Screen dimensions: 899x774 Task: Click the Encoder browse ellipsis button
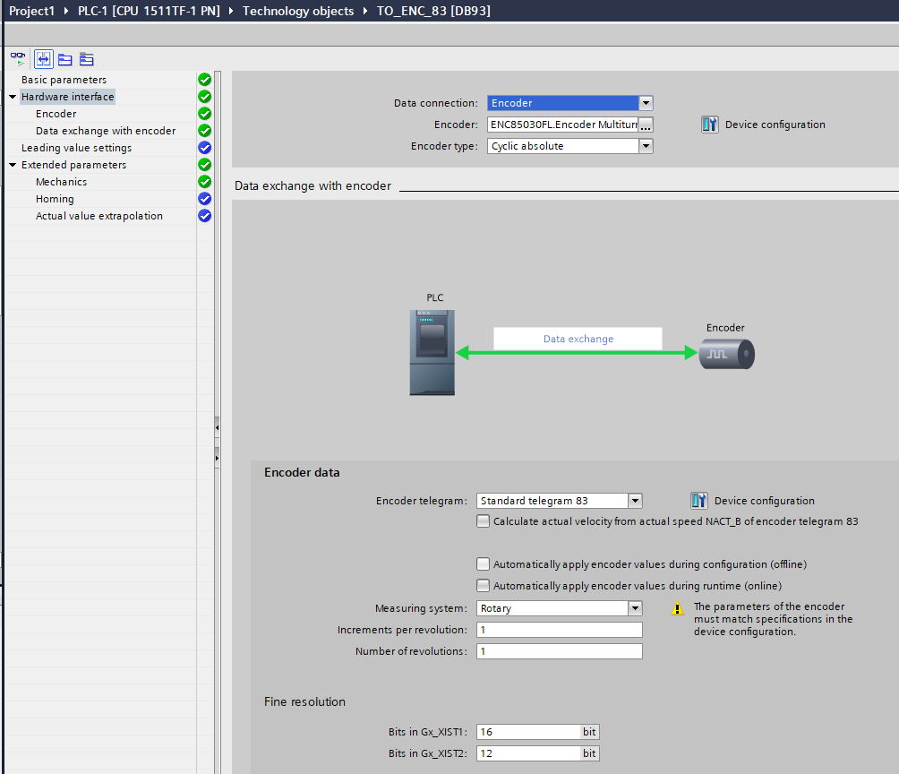[x=646, y=125]
